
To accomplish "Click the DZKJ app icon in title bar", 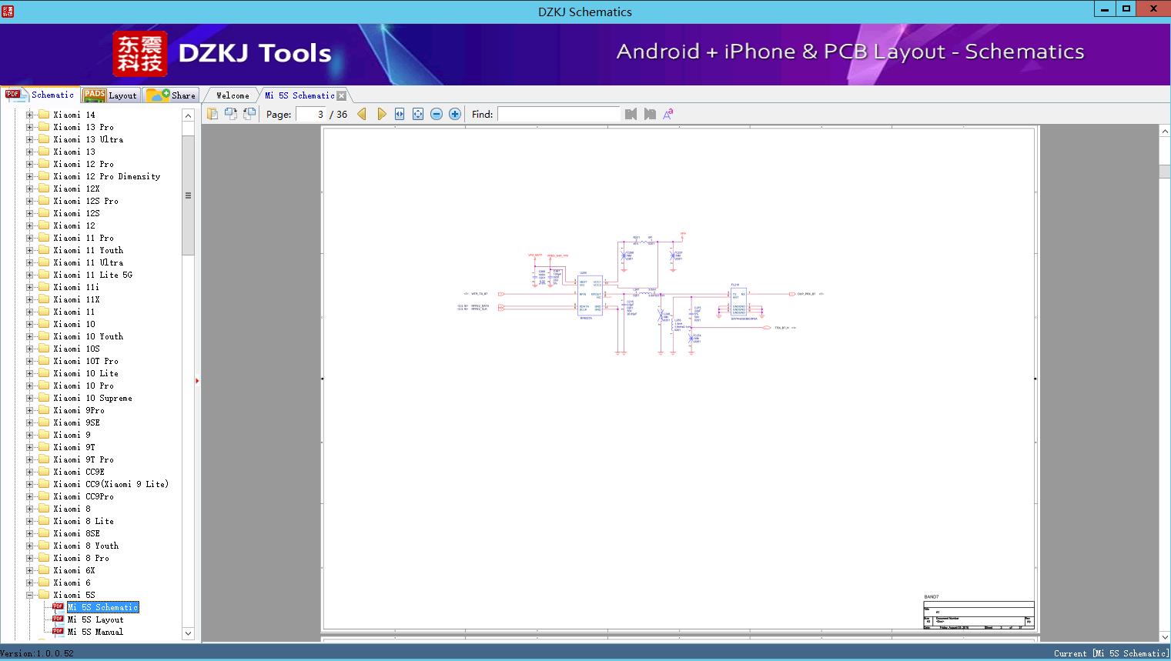I will (9, 12).
